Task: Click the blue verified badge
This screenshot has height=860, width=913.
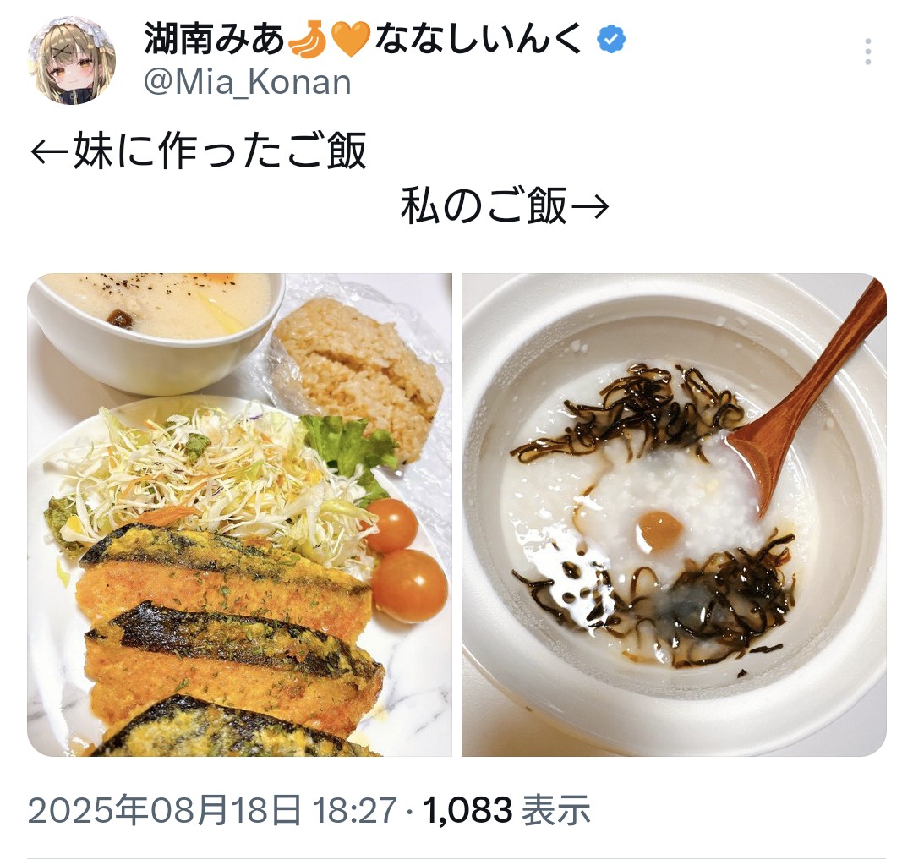Action: 611,40
